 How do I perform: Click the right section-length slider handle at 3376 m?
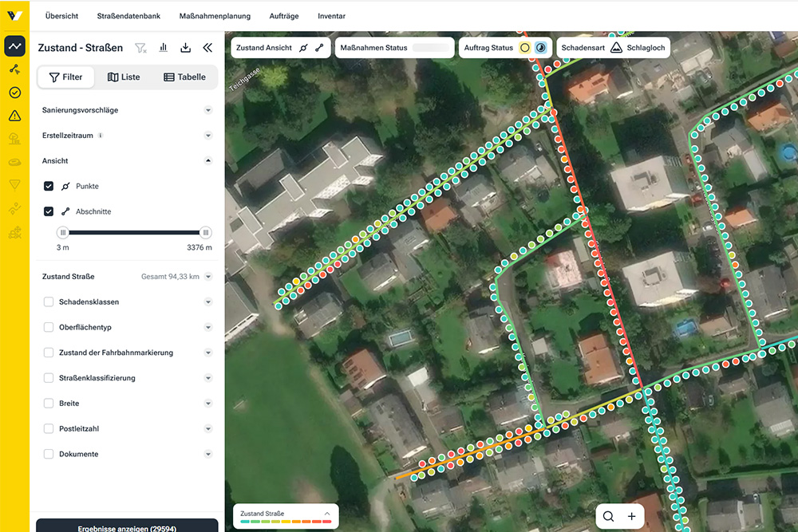point(206,232)
